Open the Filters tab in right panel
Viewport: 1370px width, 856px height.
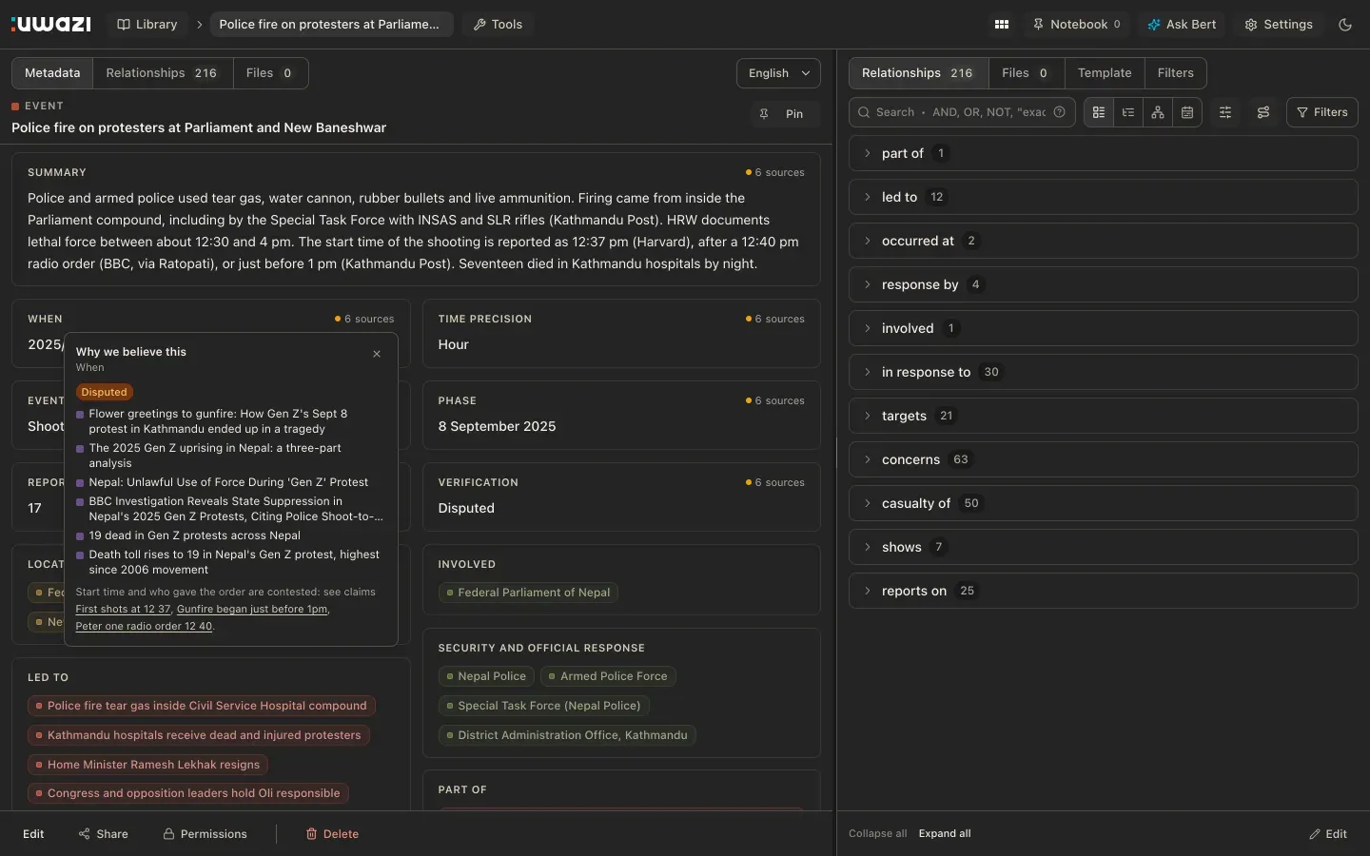coord(1176,73)
